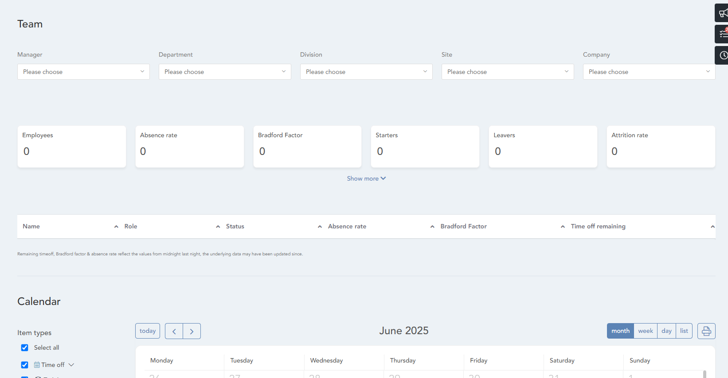This screenshot has width=728, height=378.
Task: Go to the previous month in calendar
Action: tap(174, 331)
